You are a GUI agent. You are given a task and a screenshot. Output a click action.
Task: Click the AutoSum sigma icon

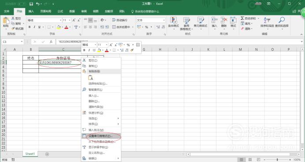pos(242,18)
